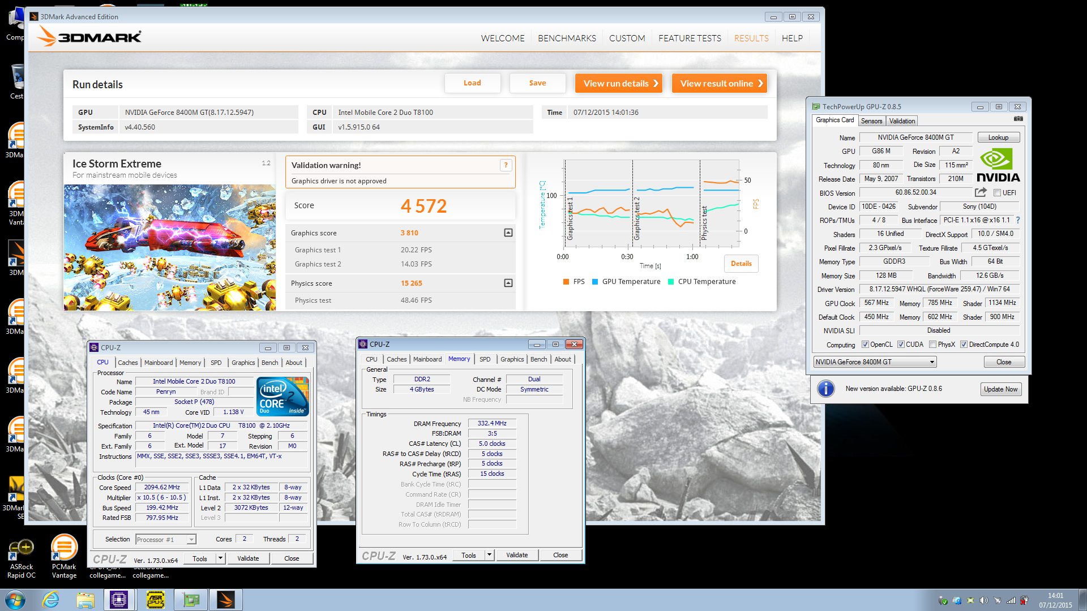Click the GPU-Z BIOS export share icon
Image resolution: width=1087 pixels, height=611 pixels.
coord(981,192)
